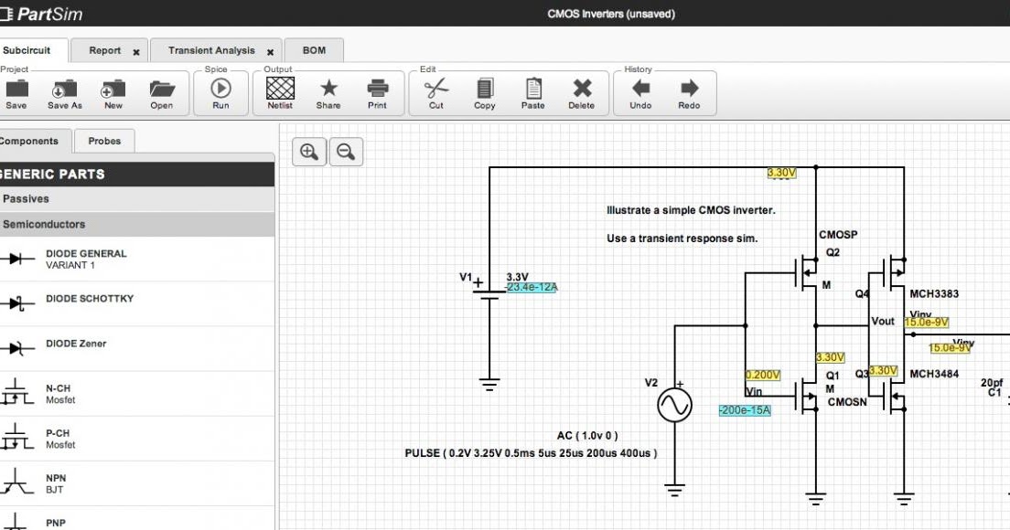Print the schematic

click(377, 90)
